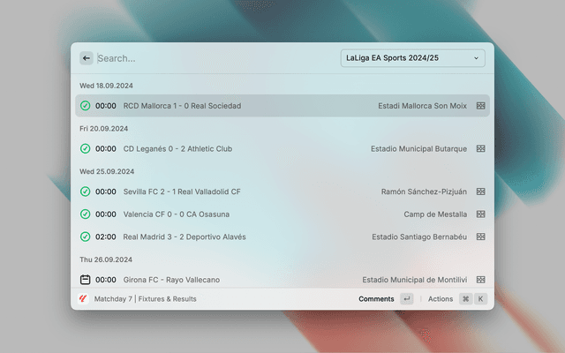Click green checkmark for Sevilla FC match
The image size is (565, 353).
click(86, 192)
